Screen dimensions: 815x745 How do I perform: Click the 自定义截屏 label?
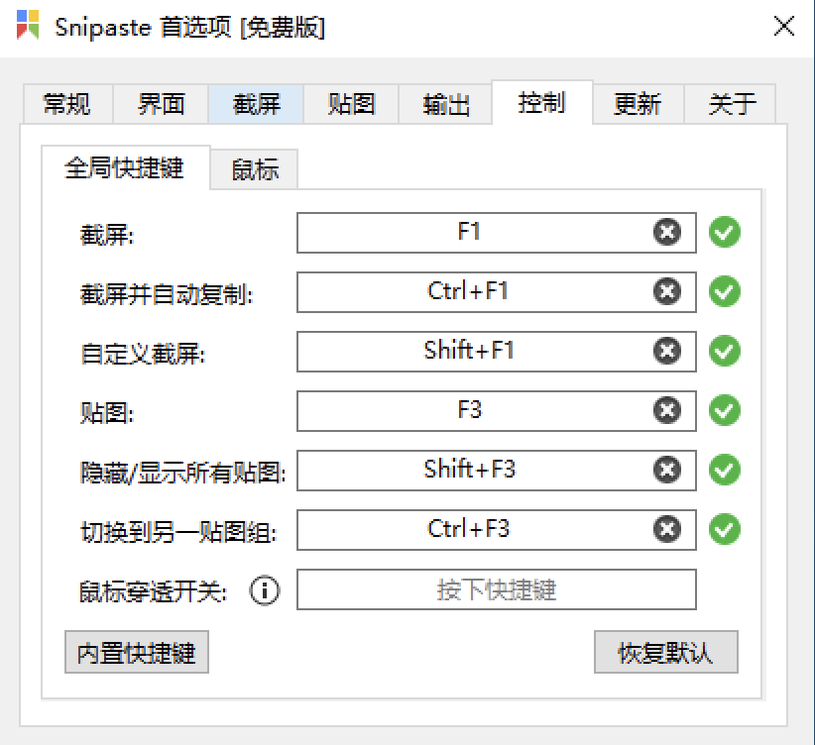tap(143, 355)
